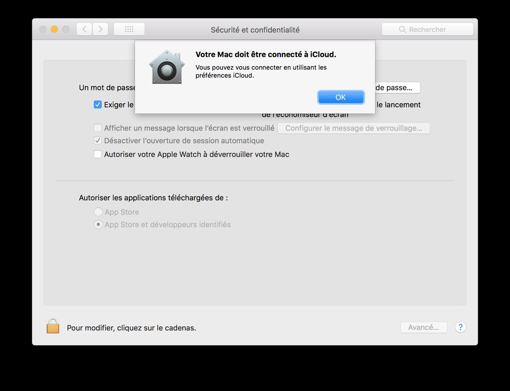The image size is (510, 391).
Task: Uncheck the 'Exiger le mot de passe' checkbox
Action: 98,105
